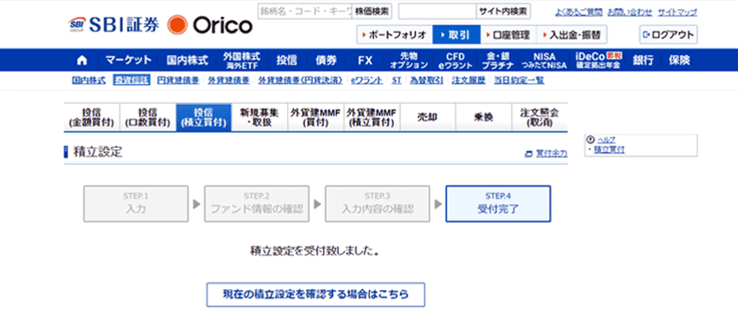738x321 pixels.
Task: Open 注文照会(取消) tab
Action: click(x=540, y=118)
